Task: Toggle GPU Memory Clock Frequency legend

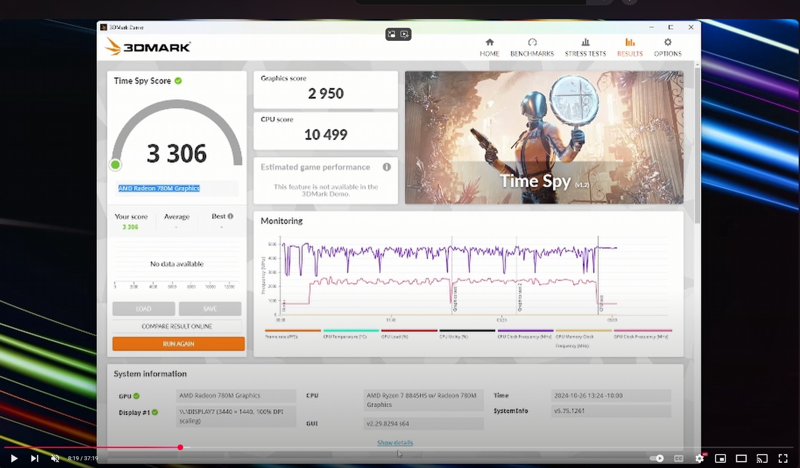Action: tap(583, 339)
